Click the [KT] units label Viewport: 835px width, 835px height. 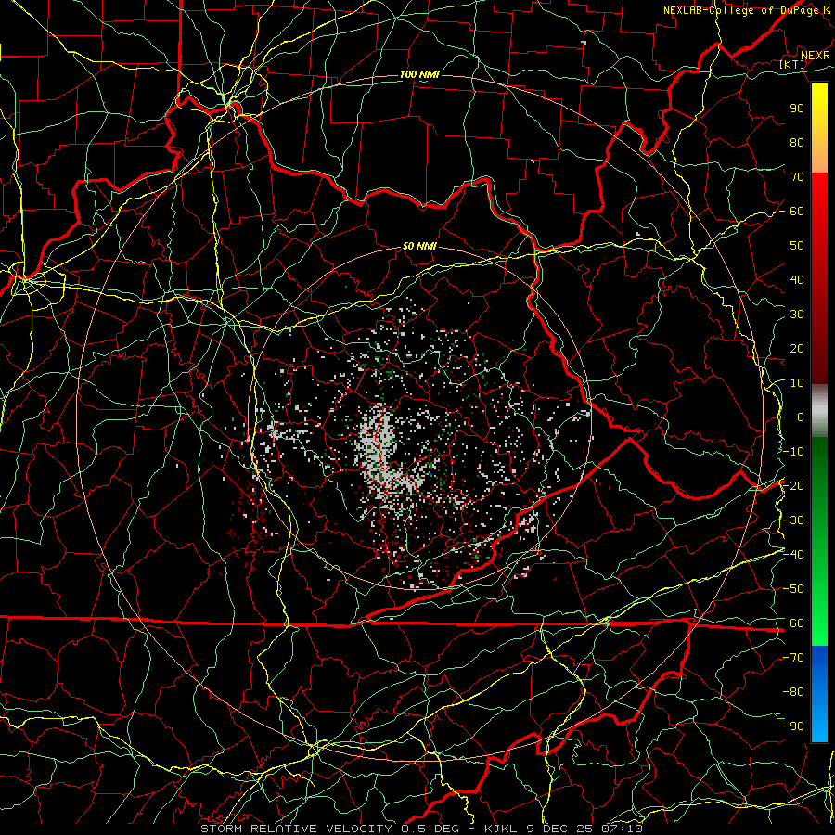tap(792, 64)
